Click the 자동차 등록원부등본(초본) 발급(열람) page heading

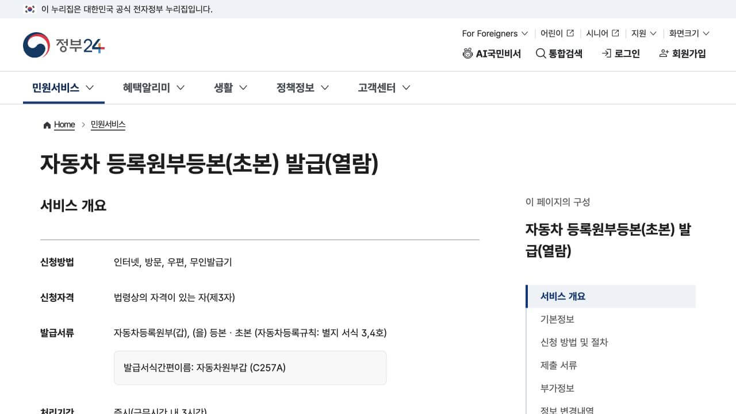coord(209,163)
